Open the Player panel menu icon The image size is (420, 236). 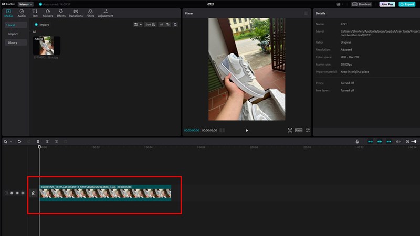point(306,13)
